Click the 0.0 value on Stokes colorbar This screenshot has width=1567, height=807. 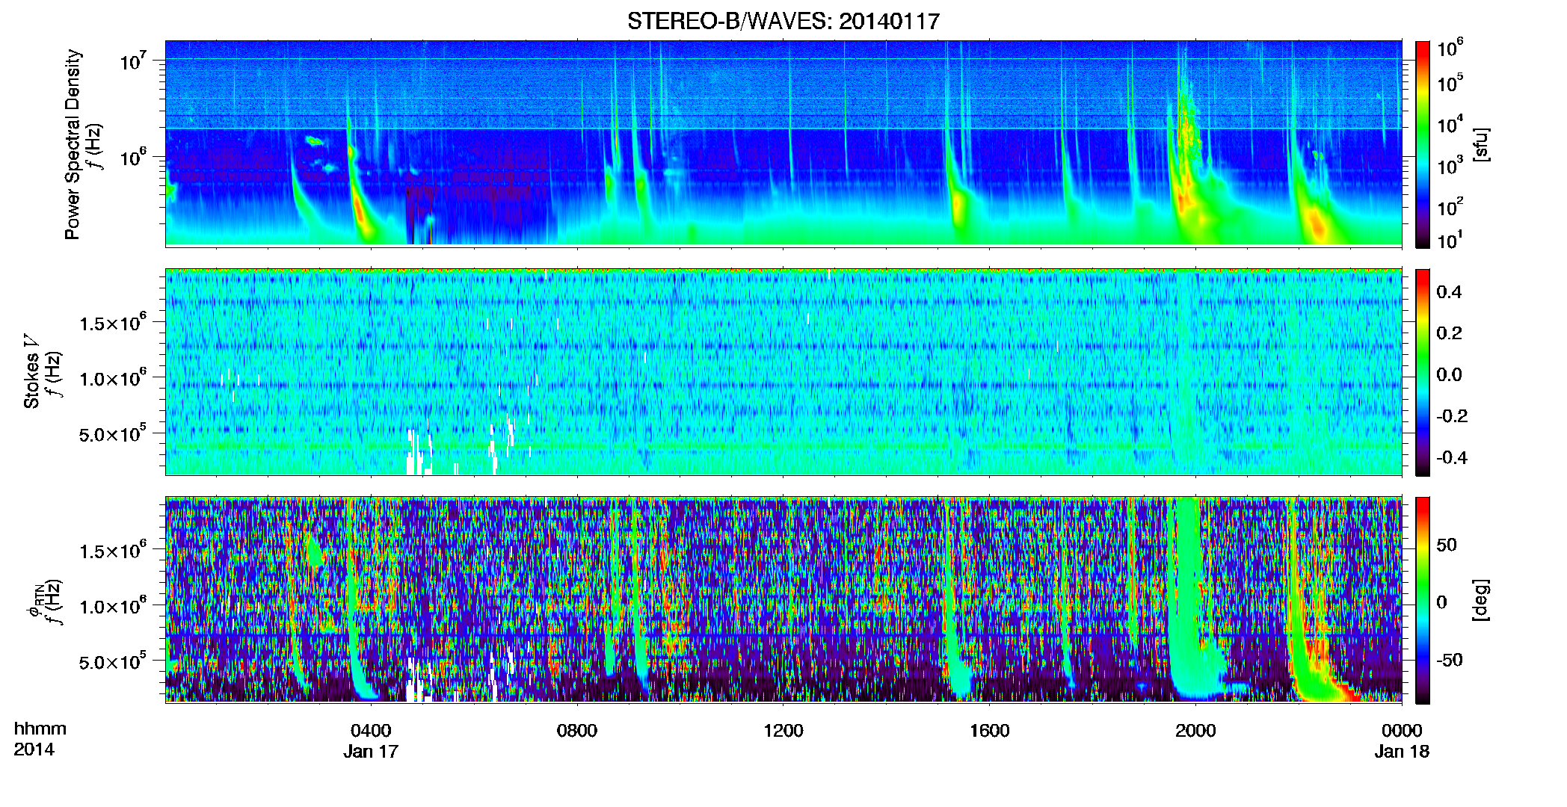(x=1449, y=374)
